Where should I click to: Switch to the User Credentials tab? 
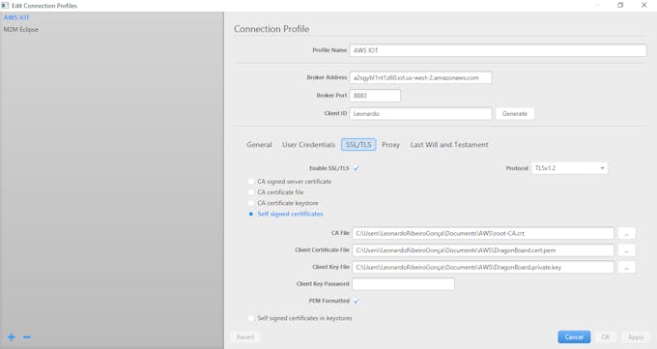pyautogui.click(x=309, y=145)
